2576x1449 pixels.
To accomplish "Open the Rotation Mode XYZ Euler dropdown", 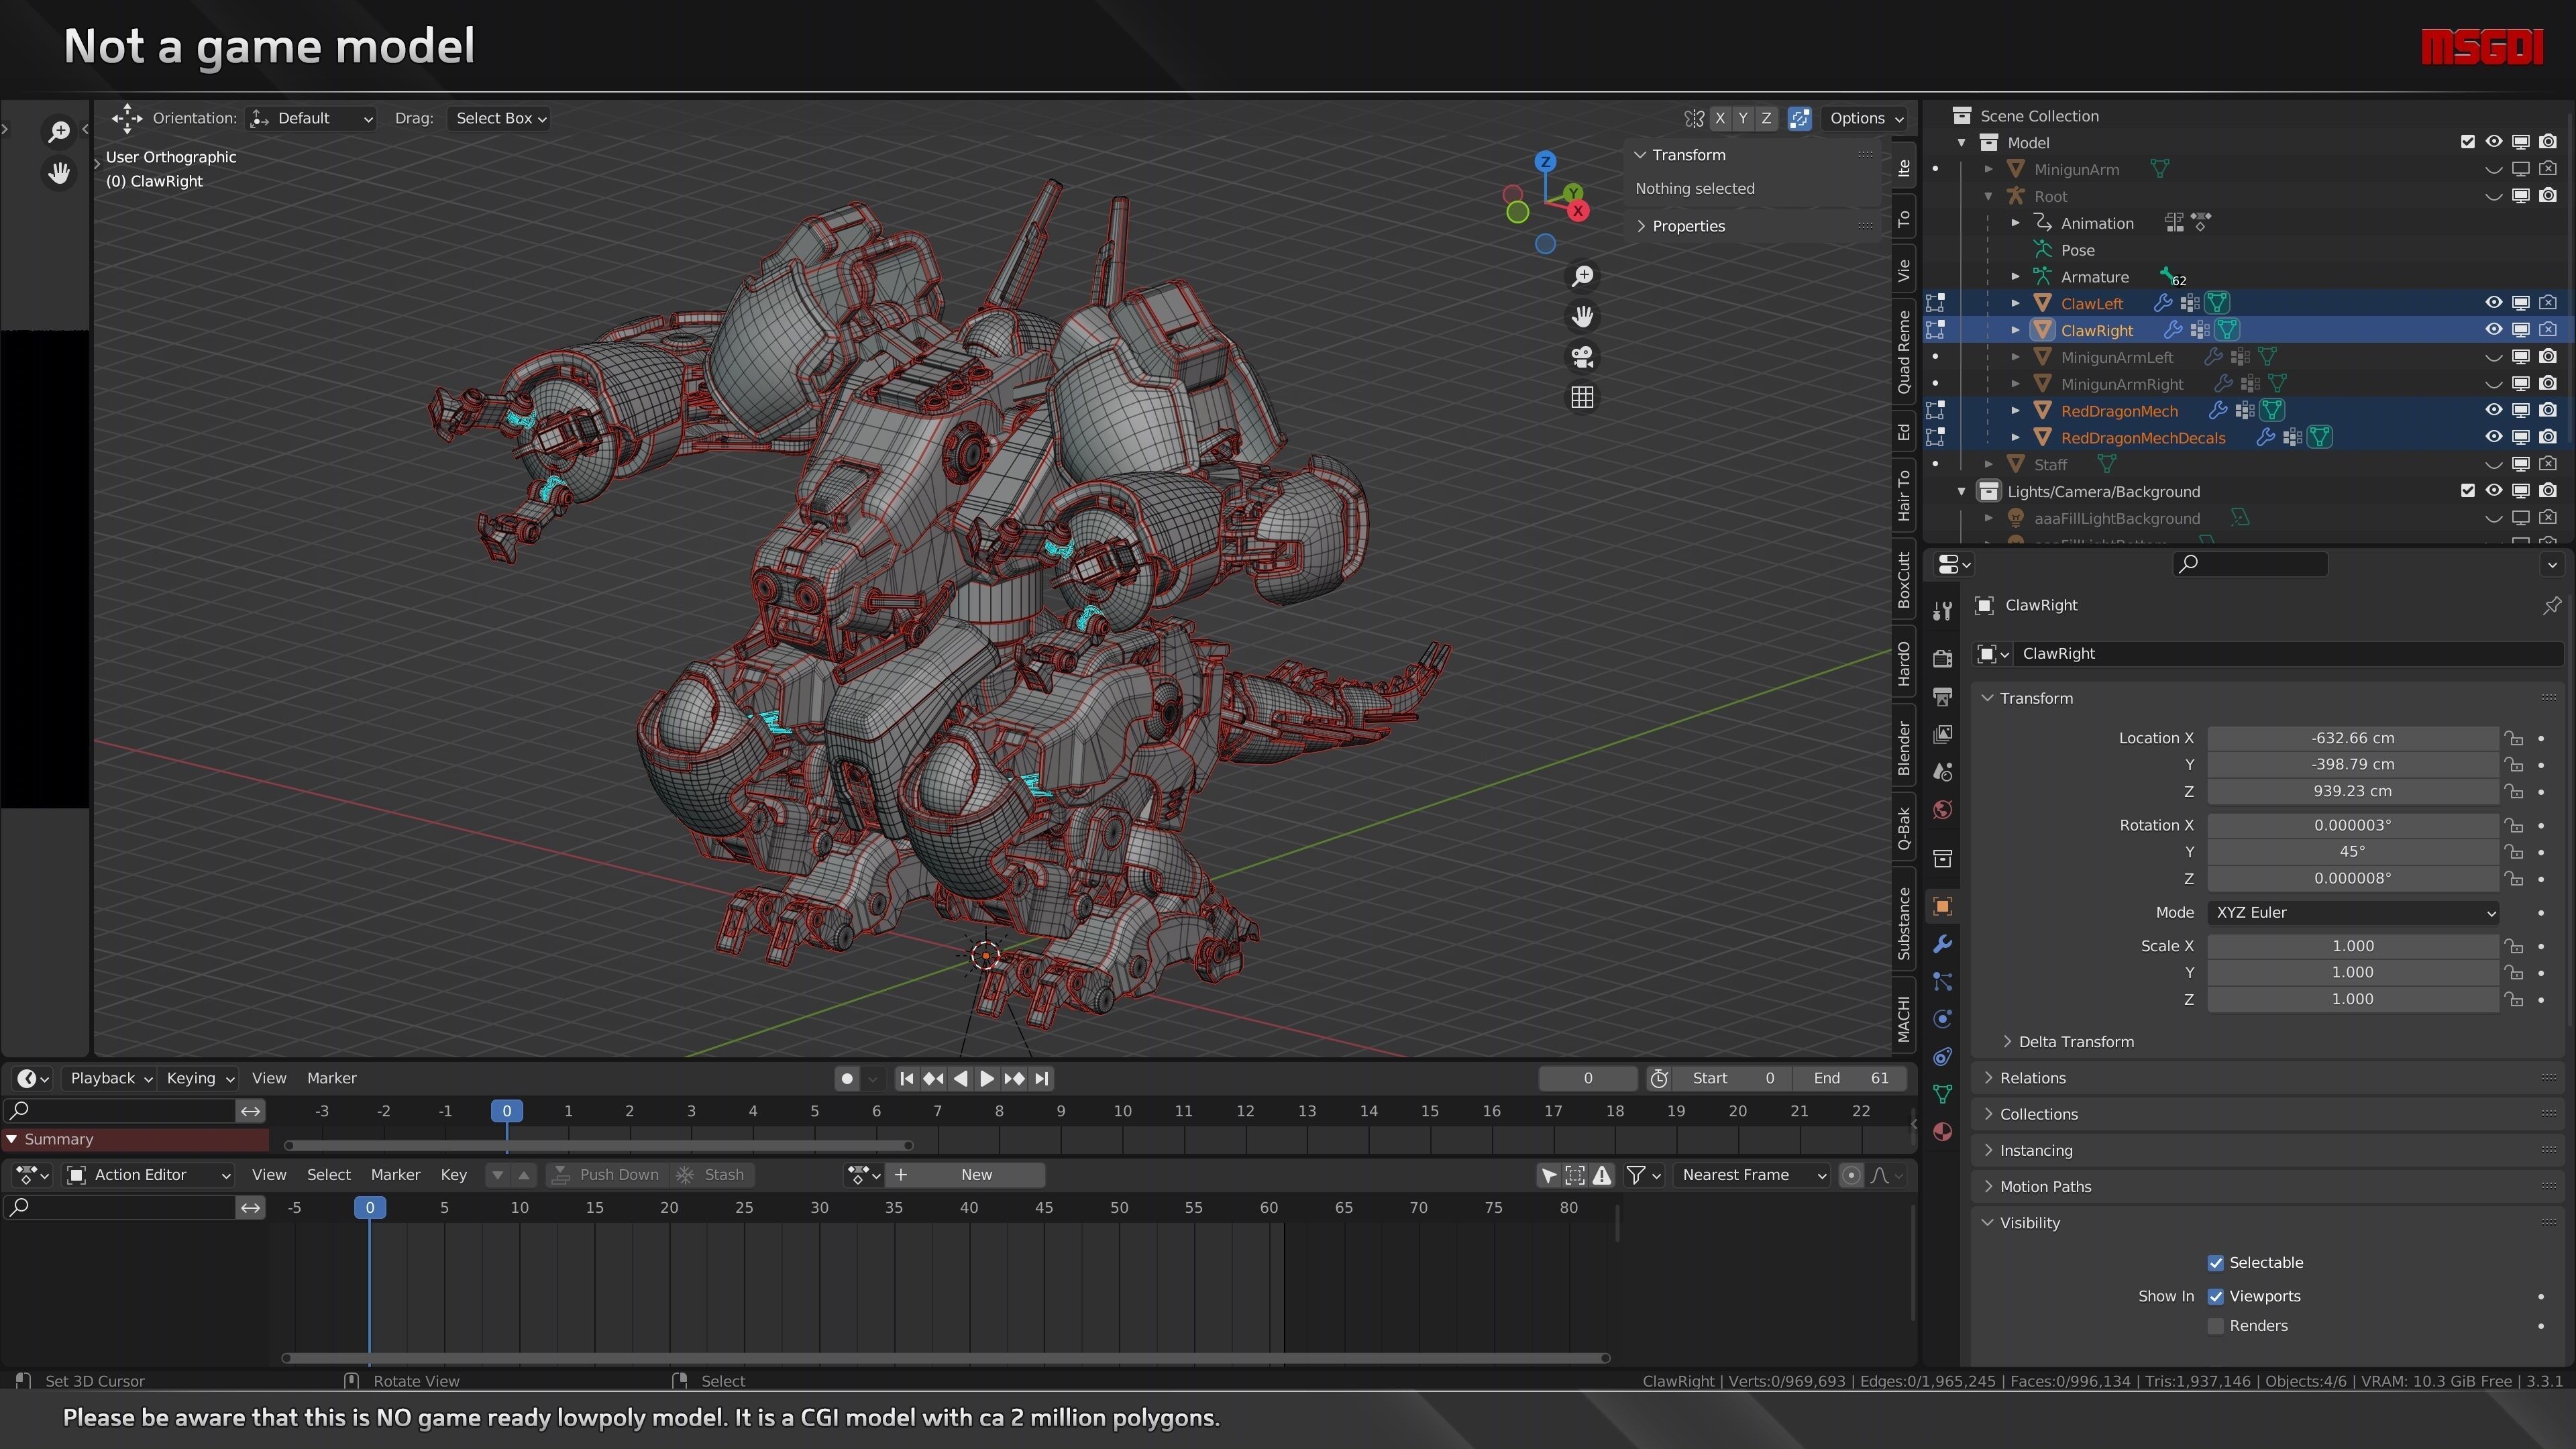I will coord(2353,912).
